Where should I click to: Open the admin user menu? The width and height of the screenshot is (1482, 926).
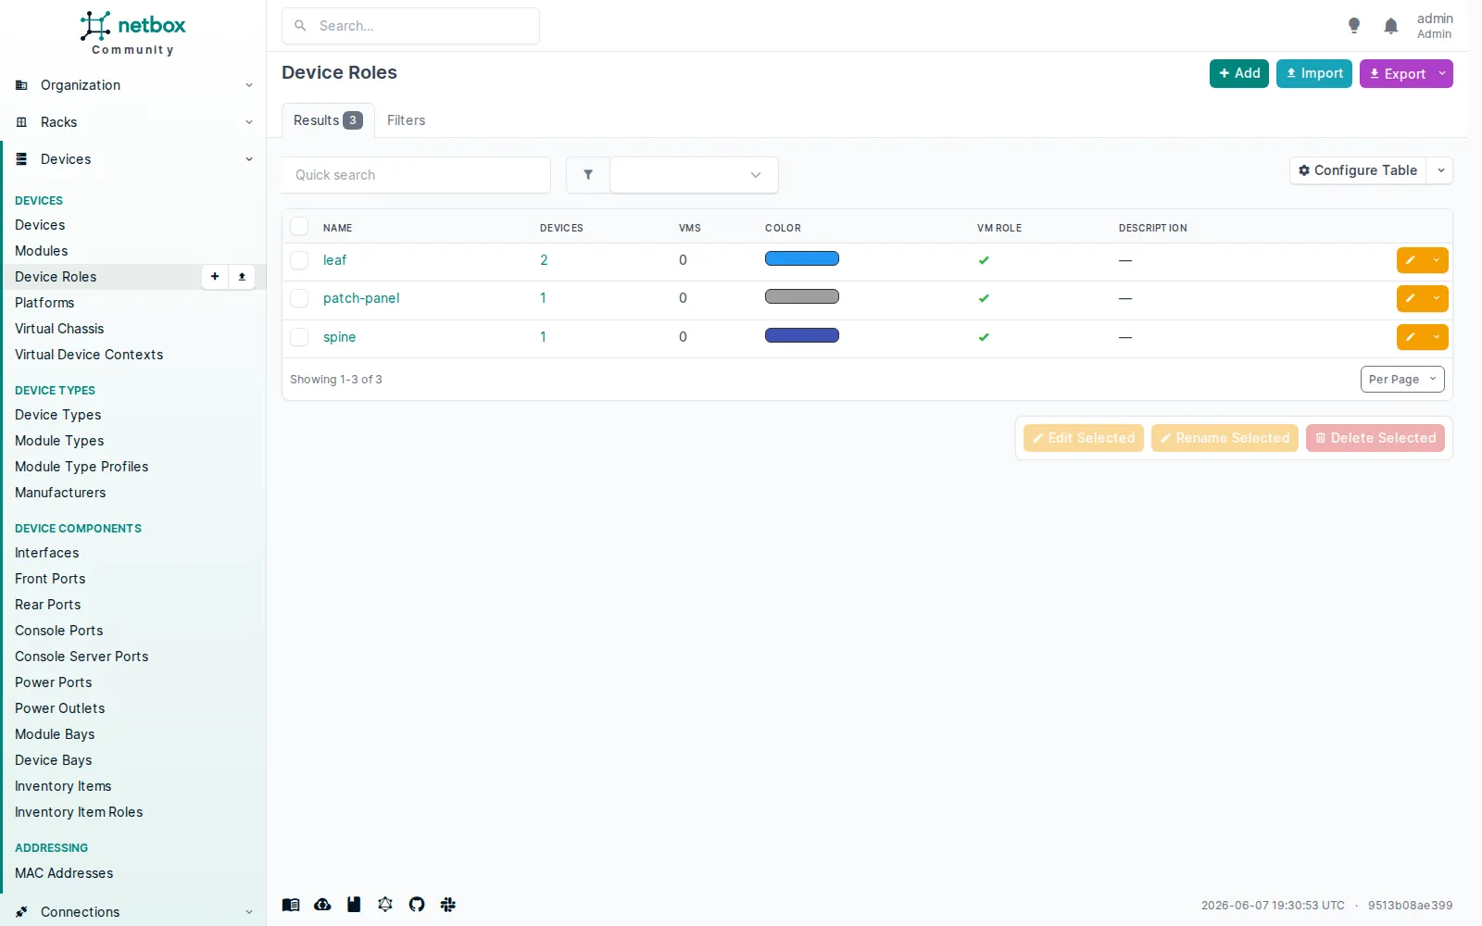pyautogui.click(x=1435, y=26)
